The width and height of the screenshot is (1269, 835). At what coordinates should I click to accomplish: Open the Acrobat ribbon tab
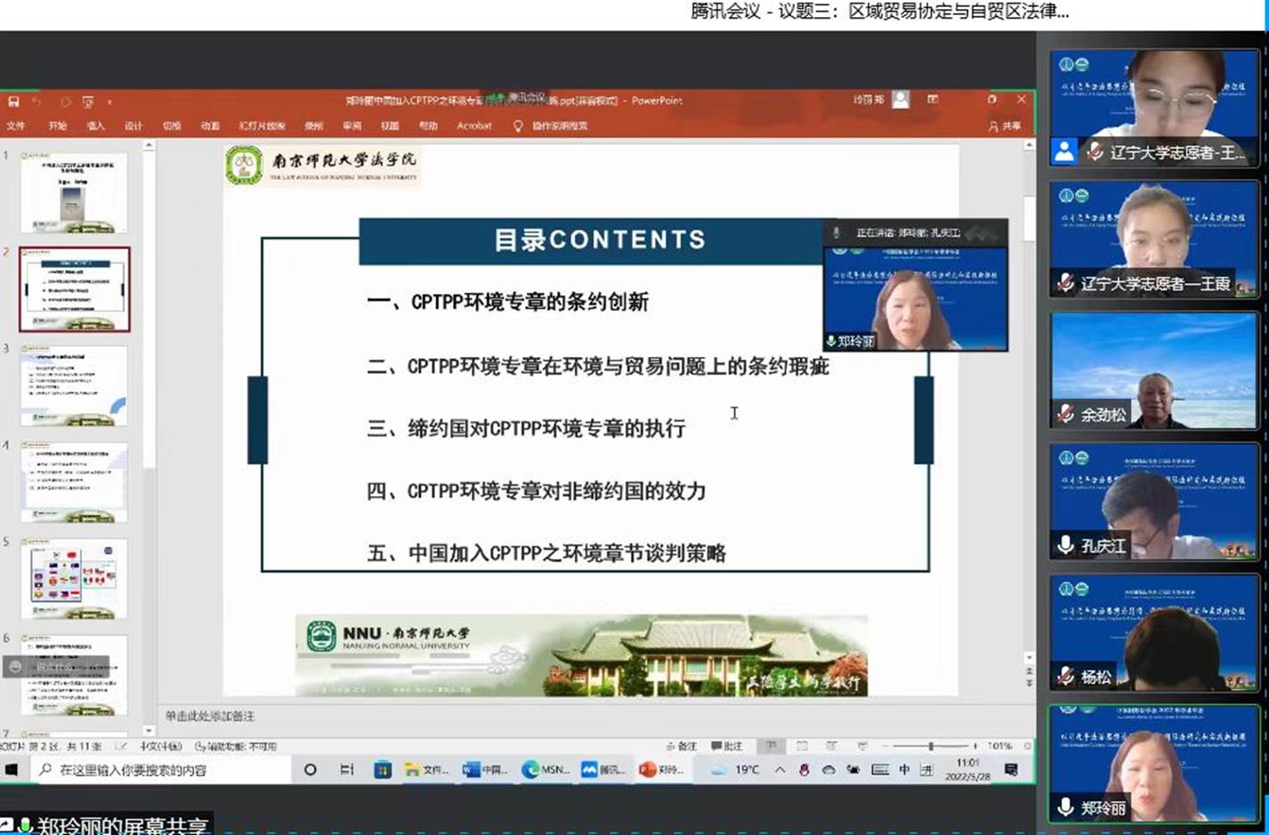(x=473, y=126)
